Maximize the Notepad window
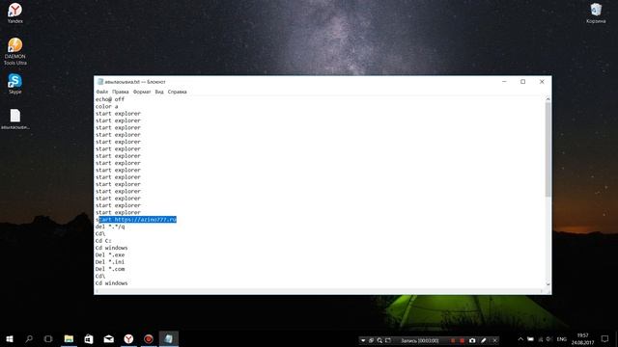 523,81
